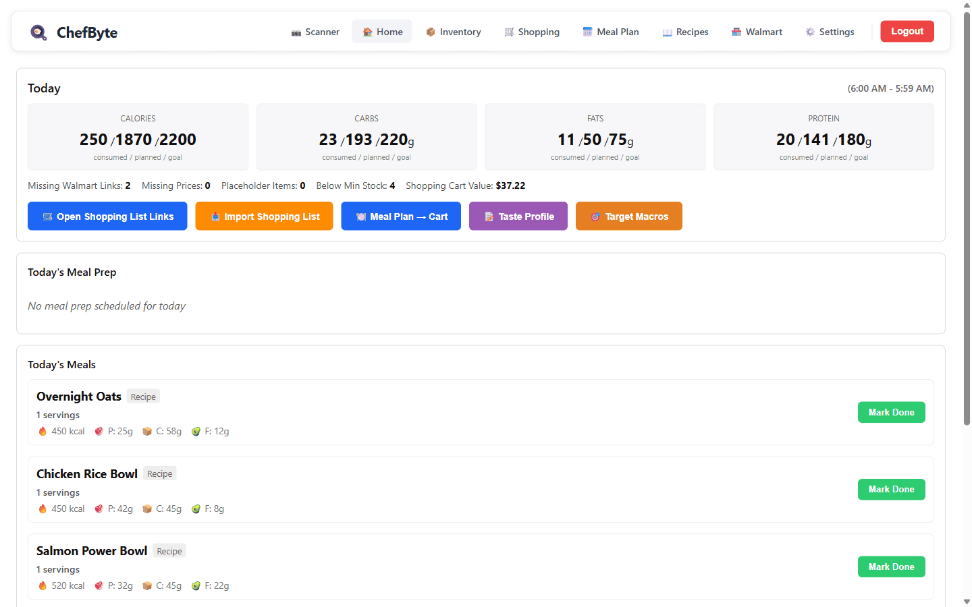Click the Walmart store icon

pyautogui.click(x=736, y=31)
